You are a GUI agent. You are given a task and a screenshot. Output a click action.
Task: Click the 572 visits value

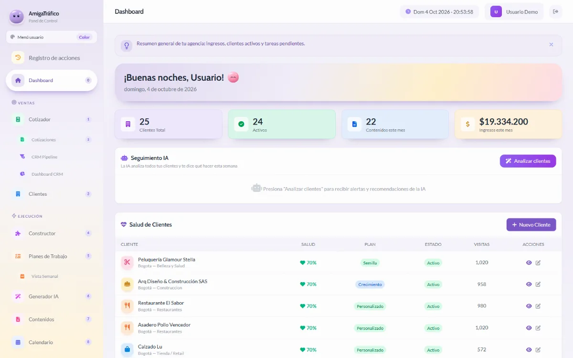point(482,349)
